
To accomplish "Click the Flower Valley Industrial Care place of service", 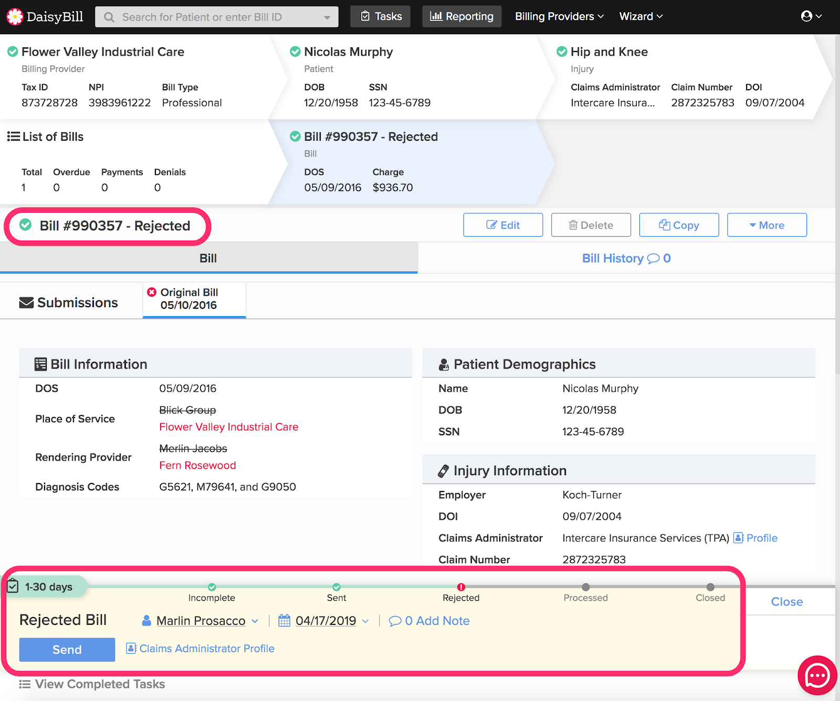I will pos(229,427).
